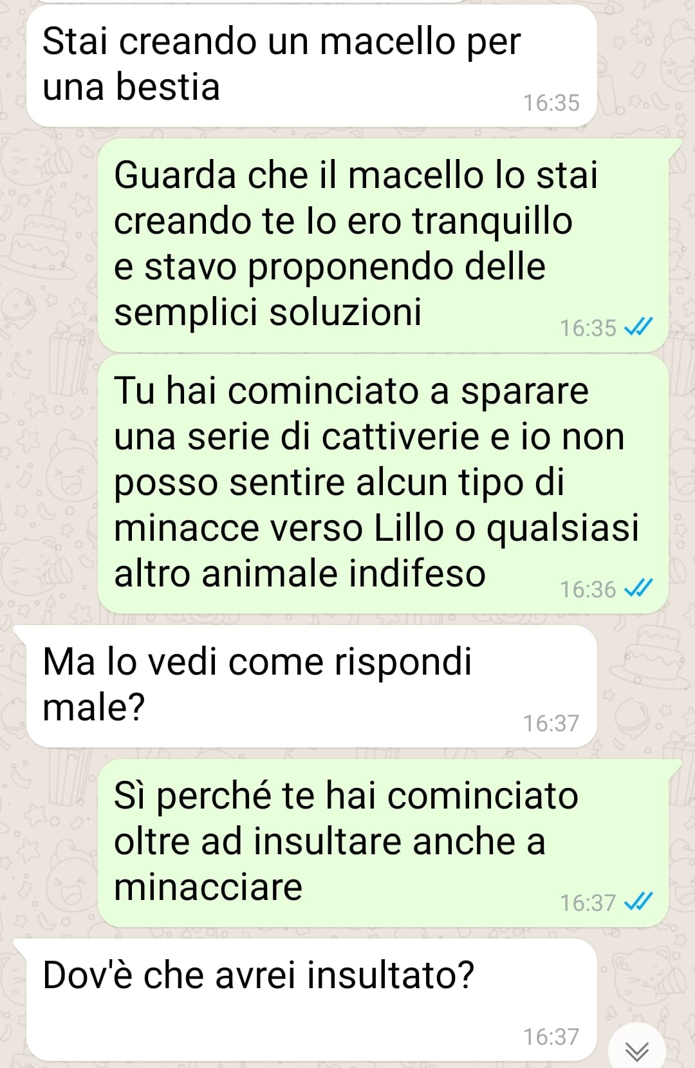This screenshot has height=1068, width=695.
Task: Tap read-receipt ticks on 16:36 sent message
Action: click(639, 588)
